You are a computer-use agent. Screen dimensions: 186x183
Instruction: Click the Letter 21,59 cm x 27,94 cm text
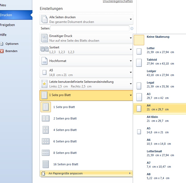[160, 50]
